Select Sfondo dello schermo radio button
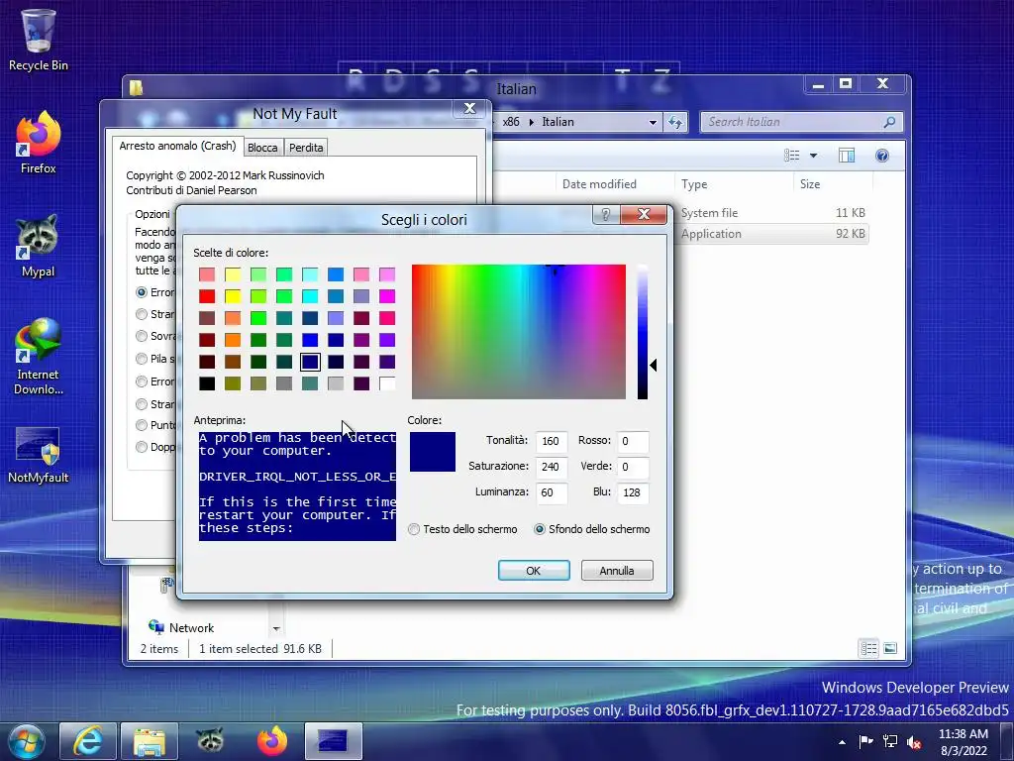This screenshot has height=761, width=1014. coord(540,529)
